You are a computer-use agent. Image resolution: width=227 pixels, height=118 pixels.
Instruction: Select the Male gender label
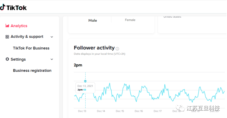tap(93, 20)
